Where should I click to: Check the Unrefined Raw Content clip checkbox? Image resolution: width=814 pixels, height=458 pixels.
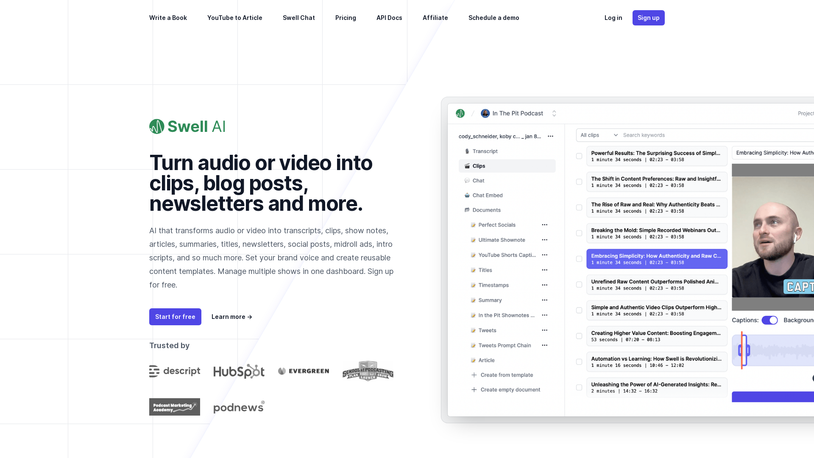[x=579, y=285]
